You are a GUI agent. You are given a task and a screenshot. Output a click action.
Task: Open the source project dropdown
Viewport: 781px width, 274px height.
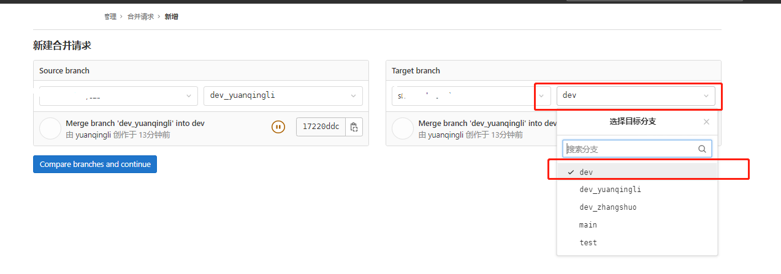118,96
